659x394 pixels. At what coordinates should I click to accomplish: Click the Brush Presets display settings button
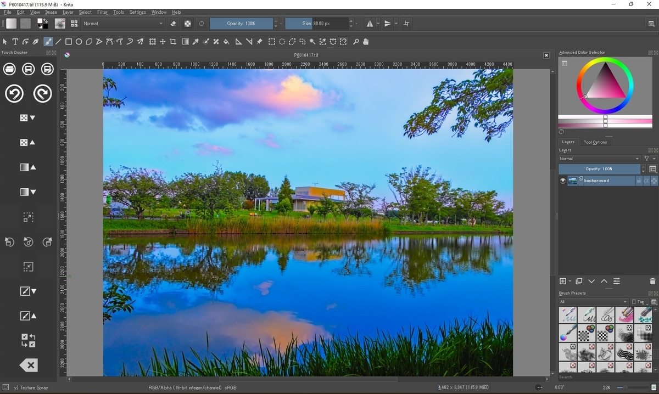point(654,302)
